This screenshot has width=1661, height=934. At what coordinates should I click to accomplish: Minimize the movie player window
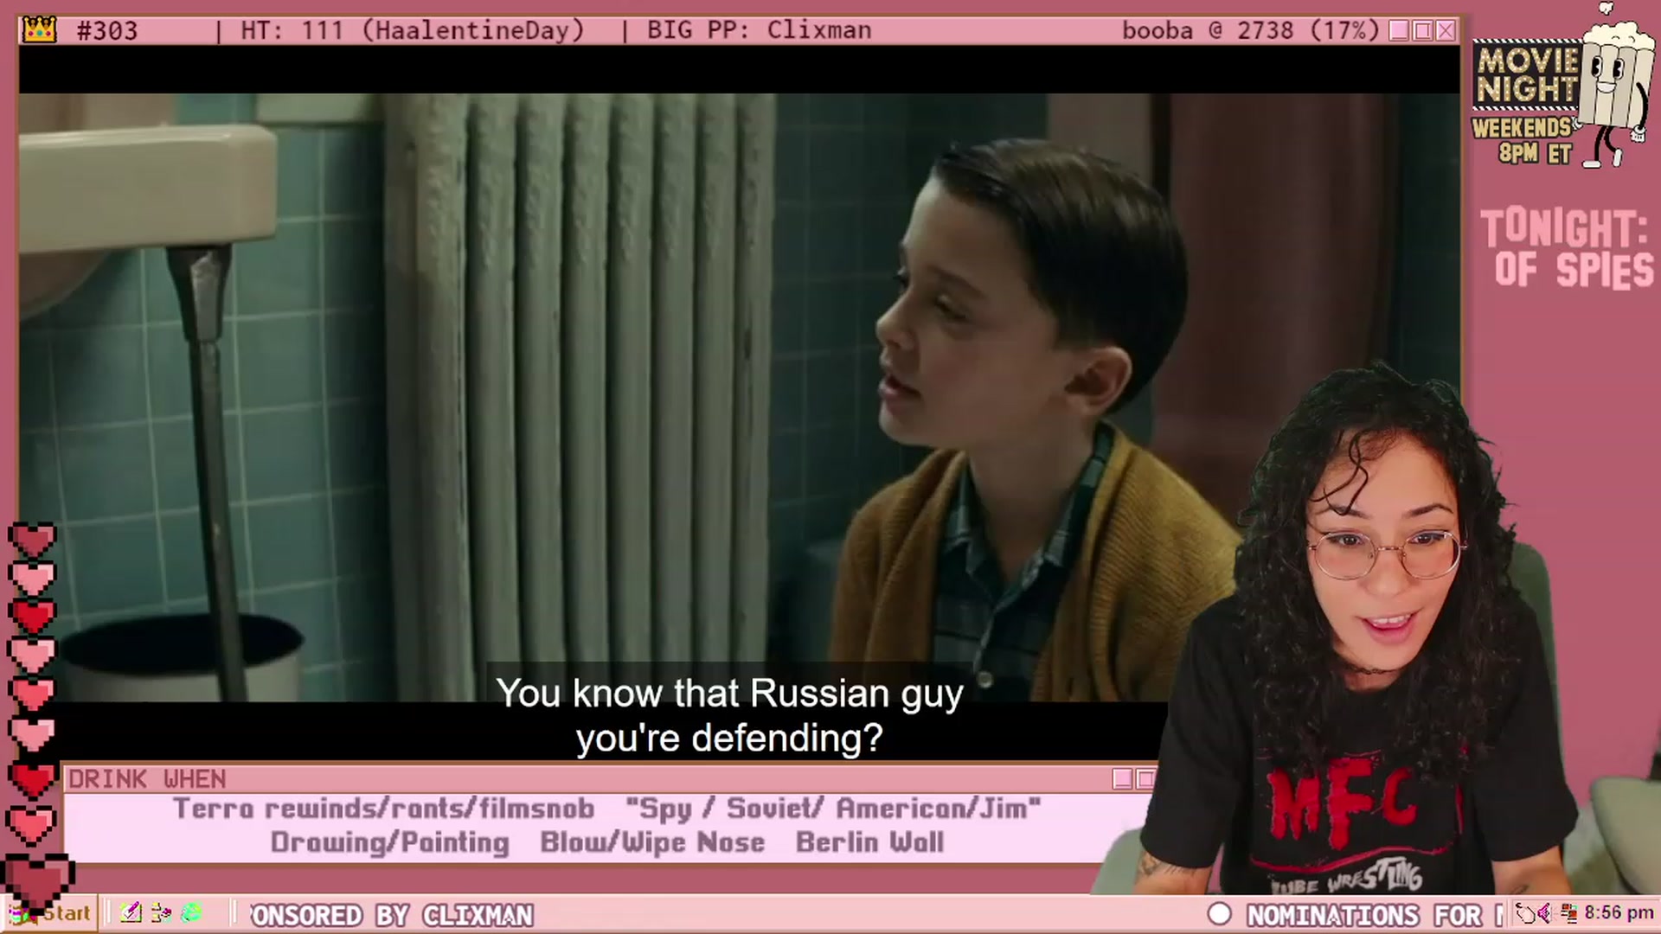tap(1399, 31)
